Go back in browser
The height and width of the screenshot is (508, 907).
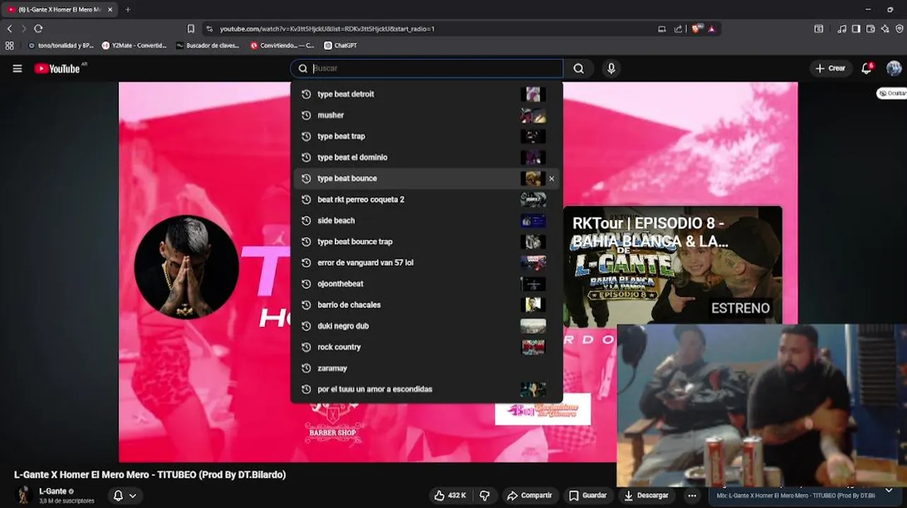(x=9, y=29)
